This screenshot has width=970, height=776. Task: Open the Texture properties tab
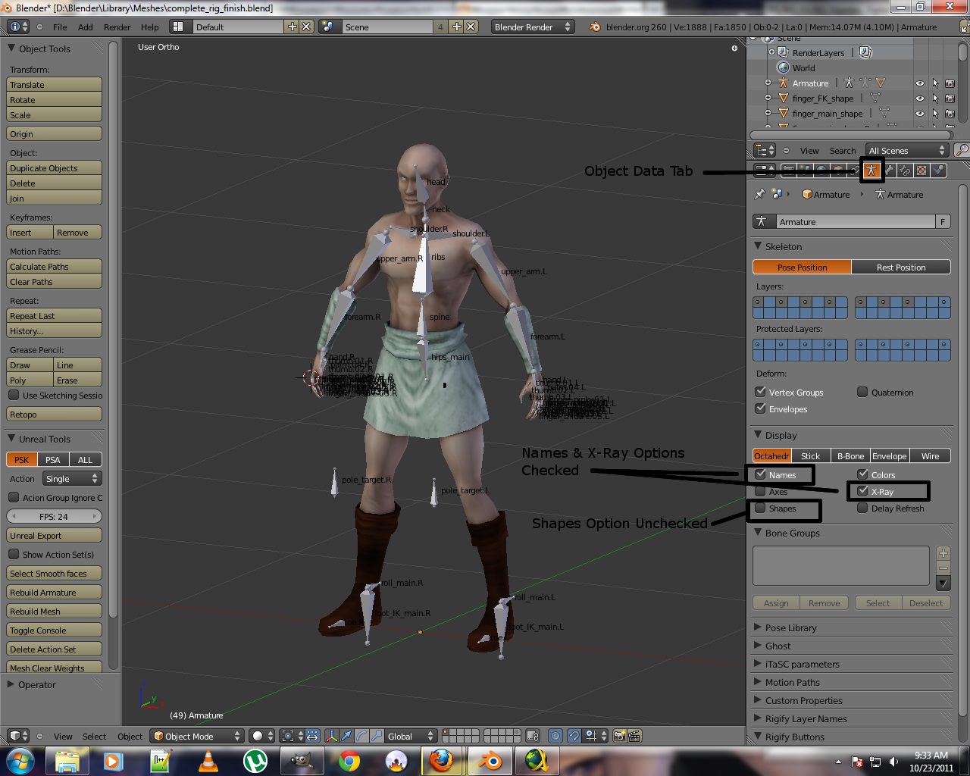coord(921,171)
